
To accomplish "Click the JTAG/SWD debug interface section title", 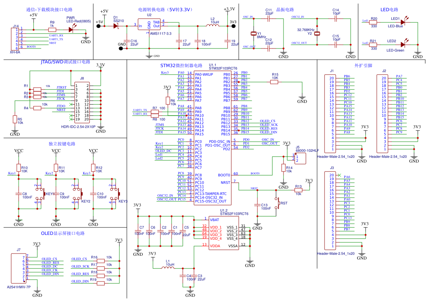I will pos(65,62).
